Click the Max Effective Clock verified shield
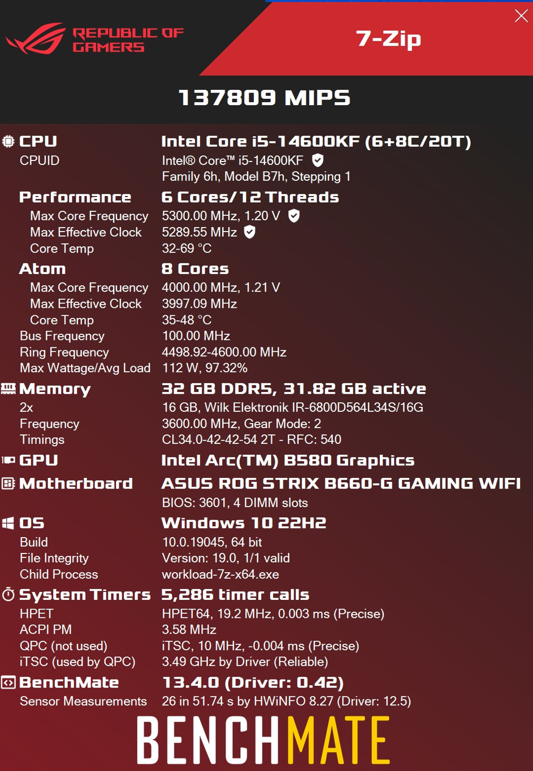 point(250,232)
